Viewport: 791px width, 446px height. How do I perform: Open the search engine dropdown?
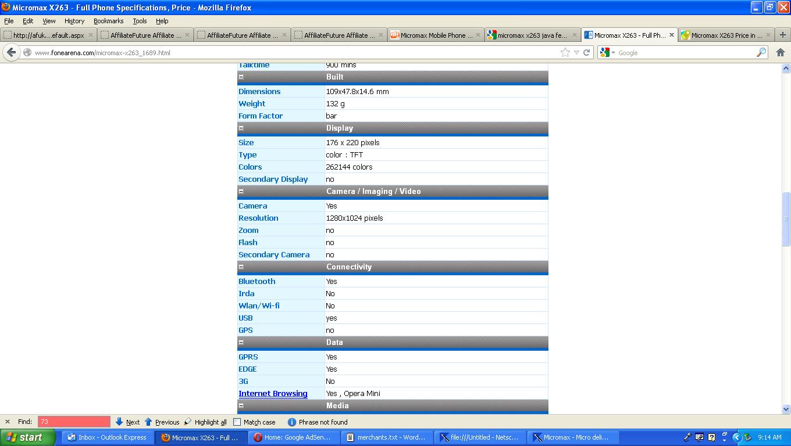point(608,52)
